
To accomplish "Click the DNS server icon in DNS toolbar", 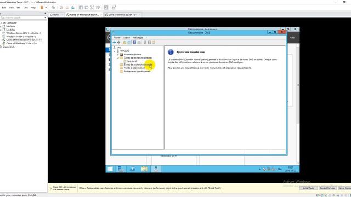I will 145,42.
